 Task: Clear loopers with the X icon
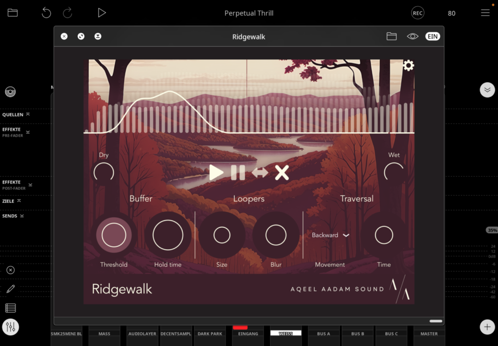(282, 173)
